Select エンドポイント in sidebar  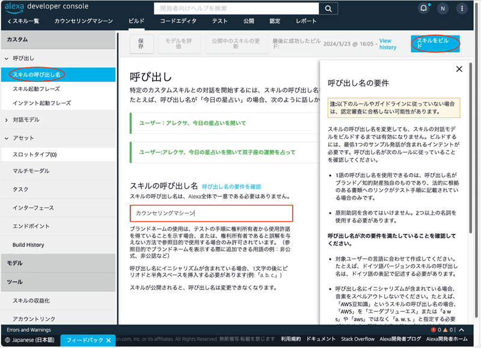pos(58,226)
